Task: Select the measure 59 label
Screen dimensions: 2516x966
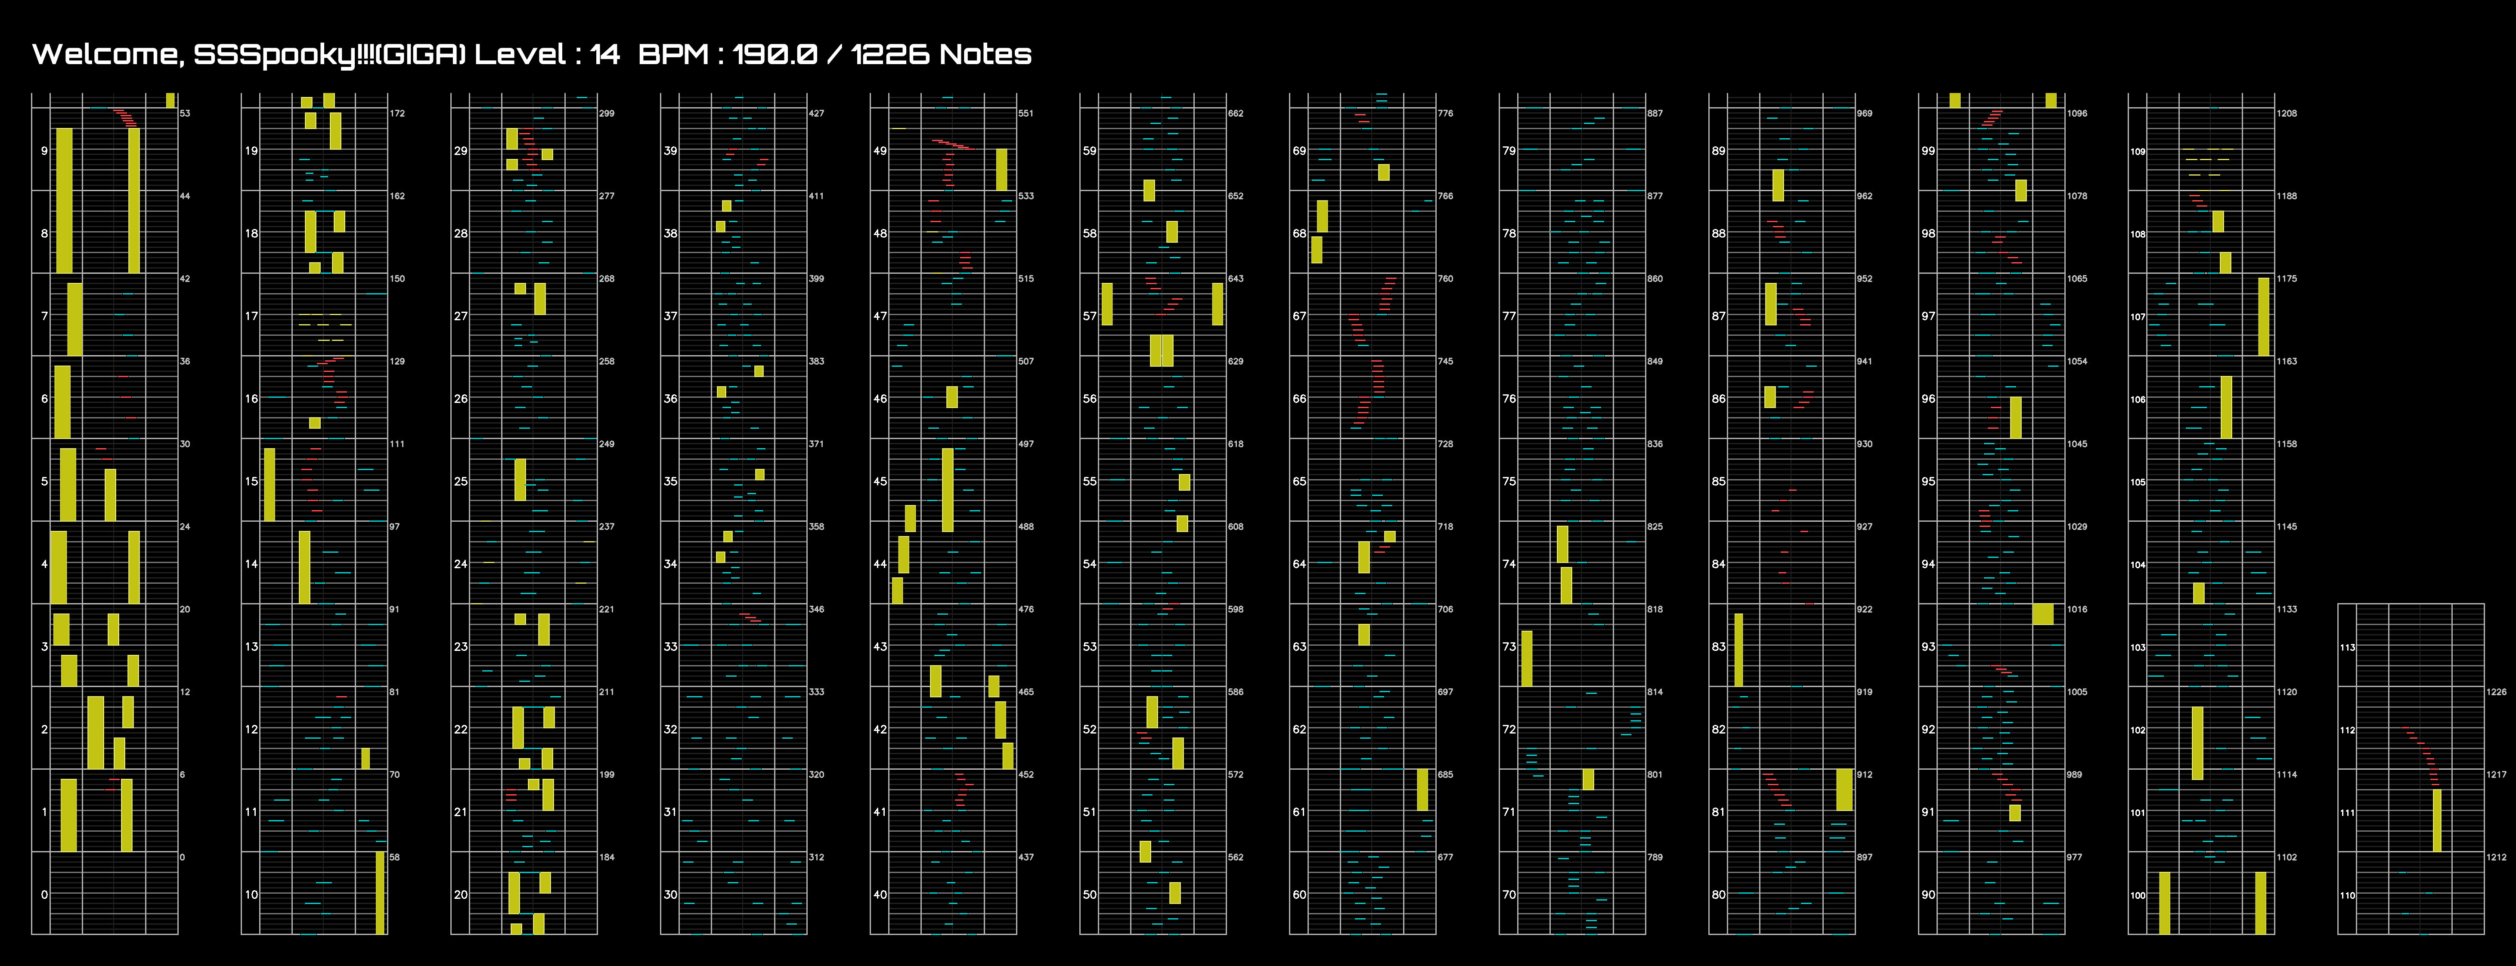Action: tap(1089, 150)
